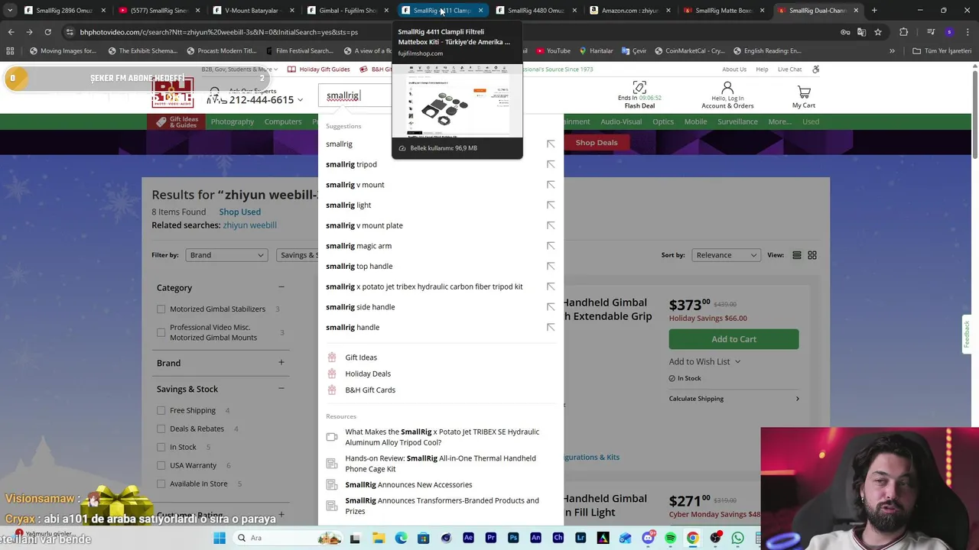Viewport: 979px width, 550px height.
Task: Expand the Add to Wish List dropdown
Action: pyautogui.click(x=705, y=361)
